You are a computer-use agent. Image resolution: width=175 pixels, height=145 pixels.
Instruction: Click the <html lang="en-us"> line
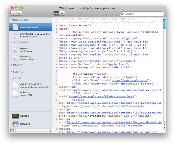coord(75,26)
